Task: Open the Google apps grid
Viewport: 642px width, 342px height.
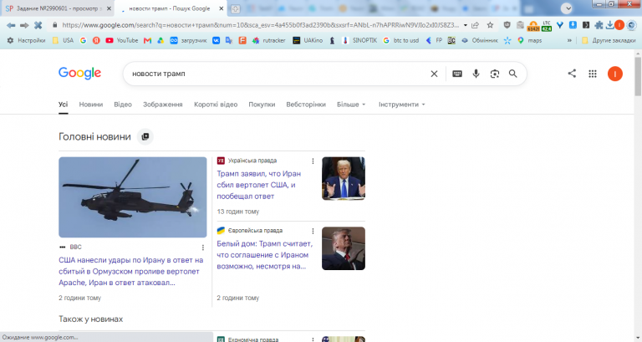Action: coord(593,74)
